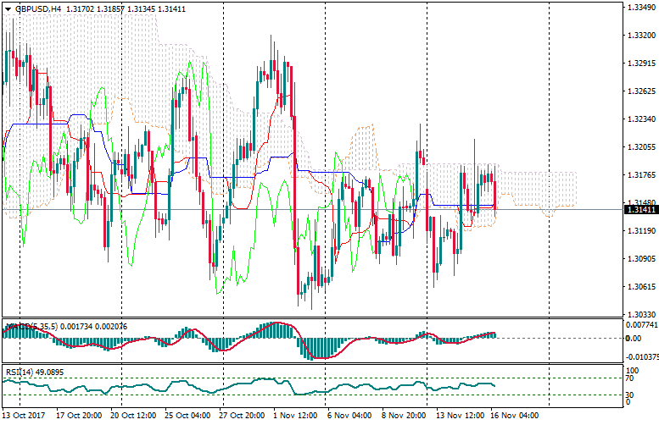Click the 1.33490 price axis label
Viewport: 659px width, 425px height.
640,8
